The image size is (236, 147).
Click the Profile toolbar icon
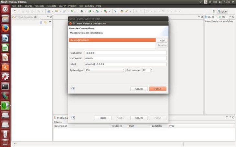pos(98,11)
